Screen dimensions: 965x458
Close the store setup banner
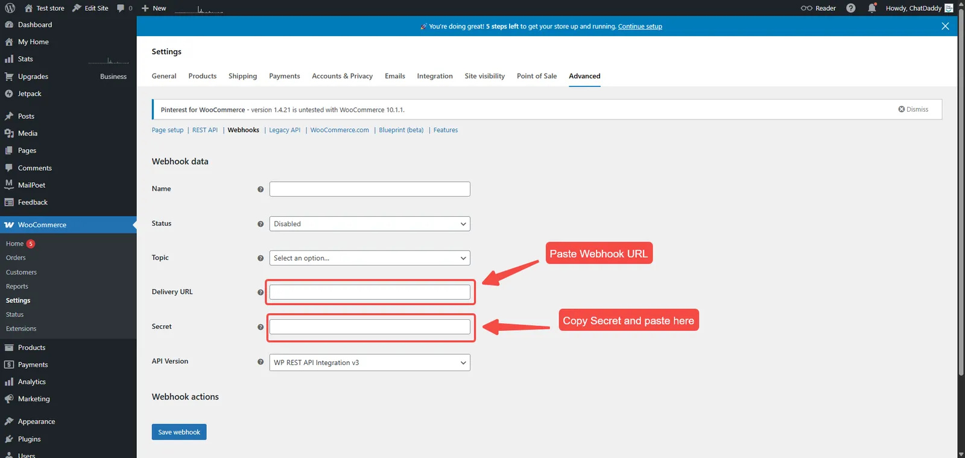tap(945, 26)
